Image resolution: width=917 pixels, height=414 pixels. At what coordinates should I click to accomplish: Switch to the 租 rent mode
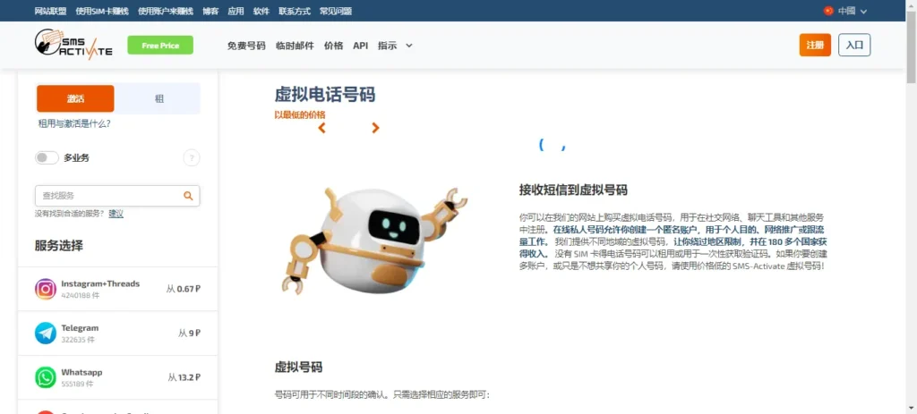[x=159, y=98]
